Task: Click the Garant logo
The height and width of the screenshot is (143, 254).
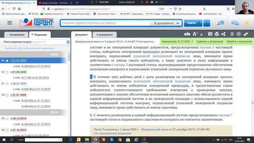Action: 37,23
